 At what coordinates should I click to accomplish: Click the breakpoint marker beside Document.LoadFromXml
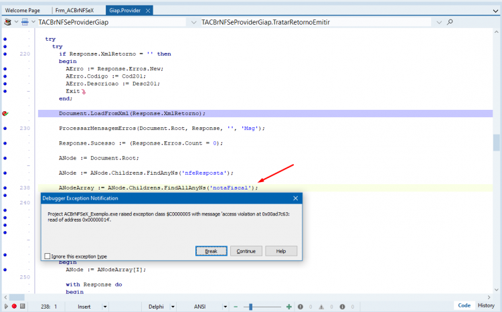(x=5, y=113)
